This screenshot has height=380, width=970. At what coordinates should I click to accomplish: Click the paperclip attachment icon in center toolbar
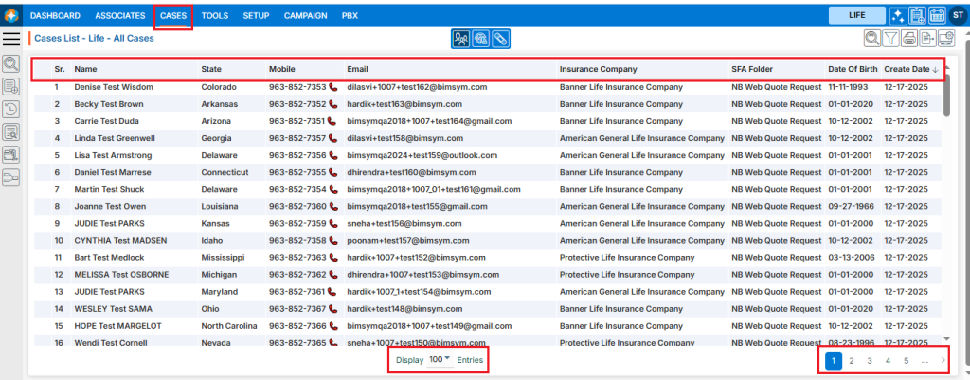(502, 39)
